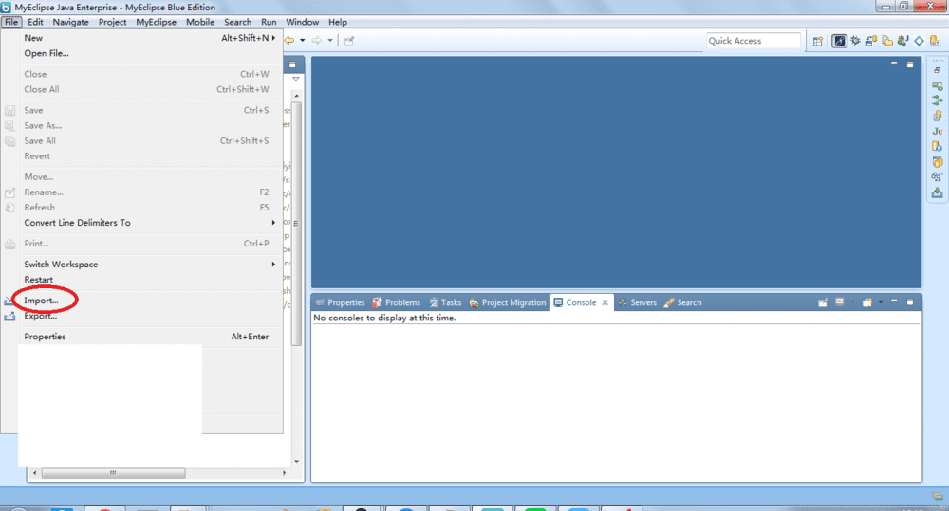Open the Edit menu
The image size is (949, 511).
35,22
